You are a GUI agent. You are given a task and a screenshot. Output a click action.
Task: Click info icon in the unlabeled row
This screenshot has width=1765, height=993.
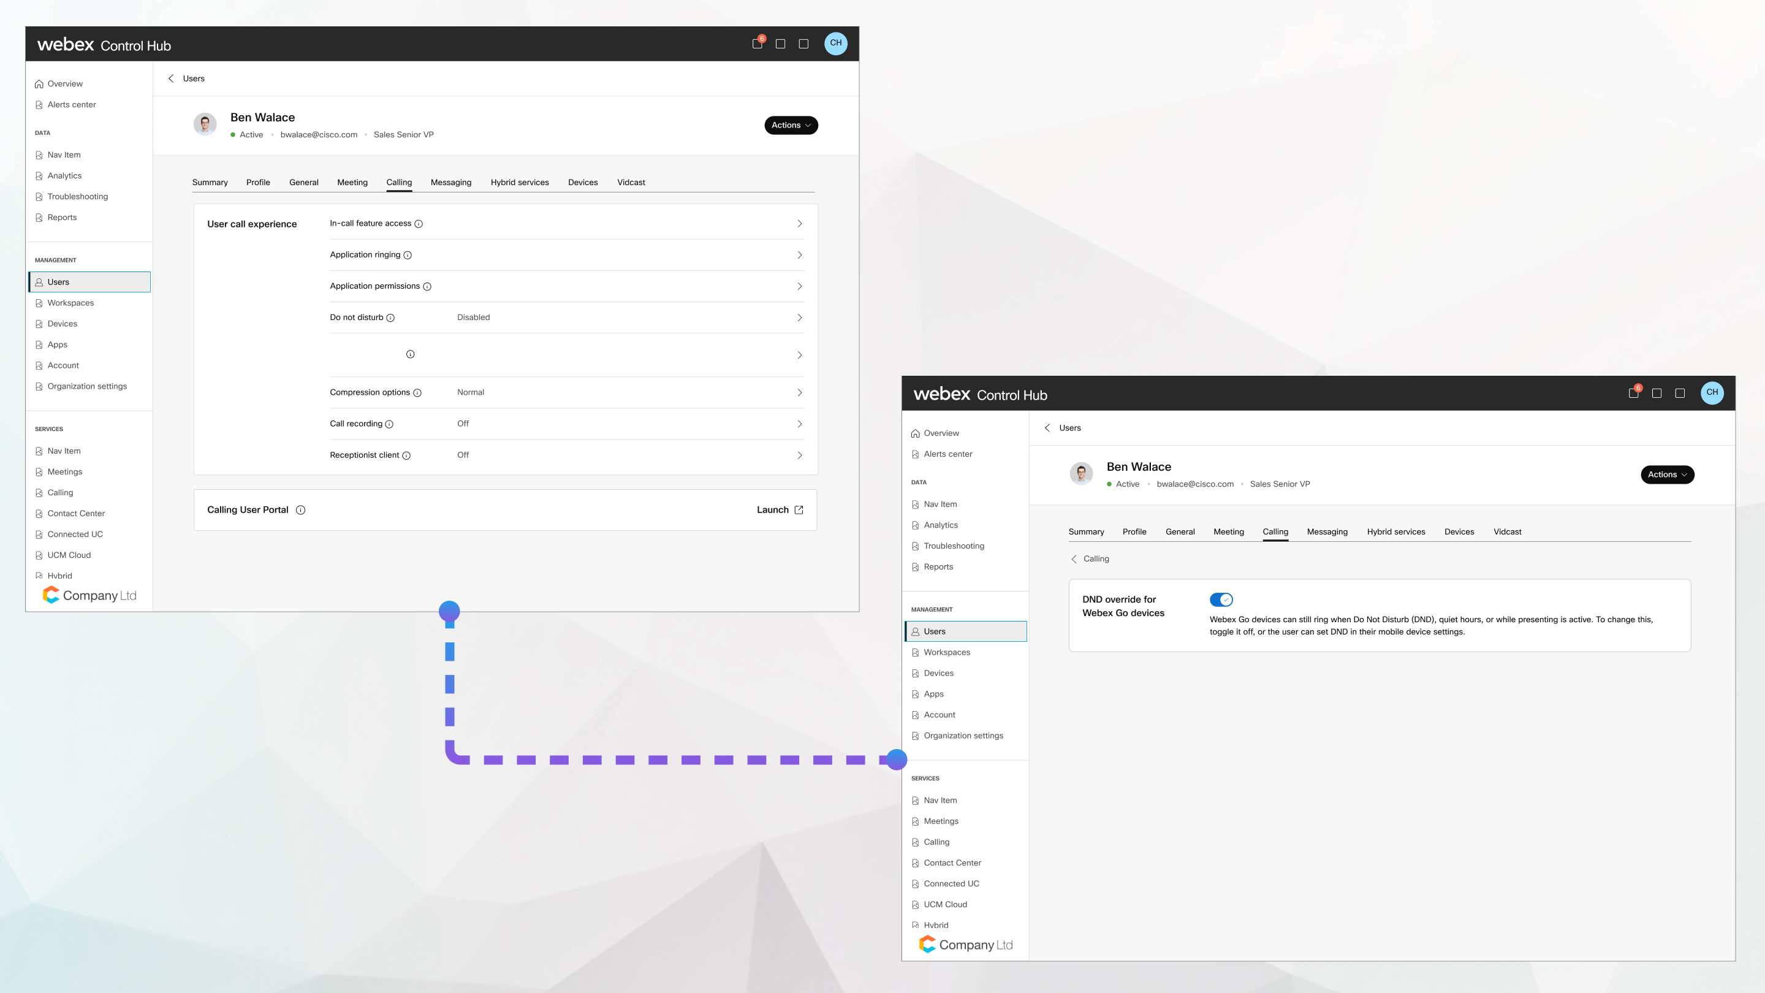[411, 354]
